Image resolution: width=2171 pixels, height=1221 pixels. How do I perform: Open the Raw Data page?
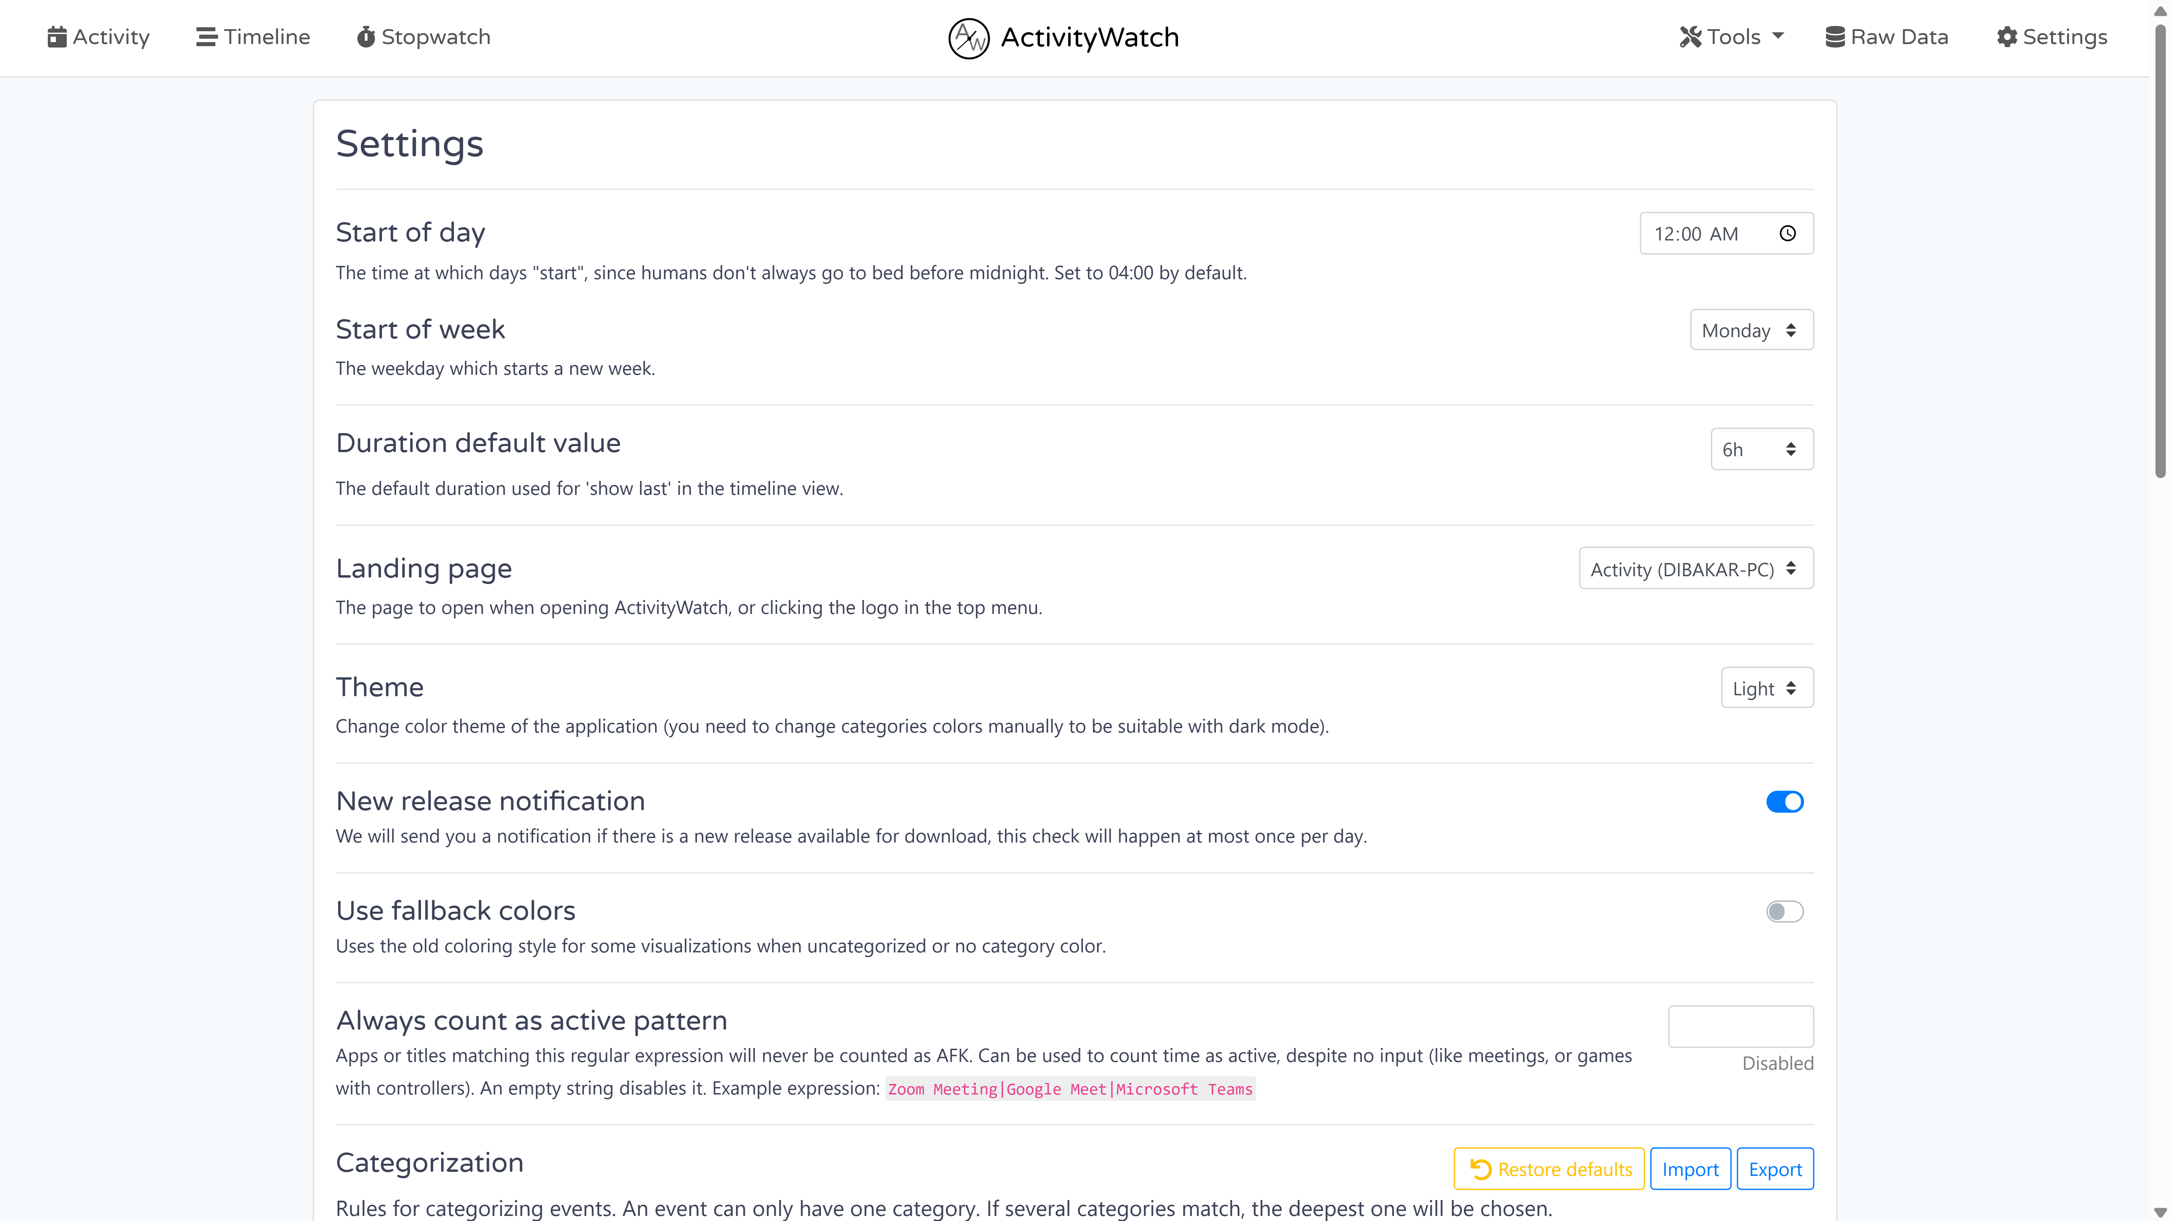coord(1887,37)
